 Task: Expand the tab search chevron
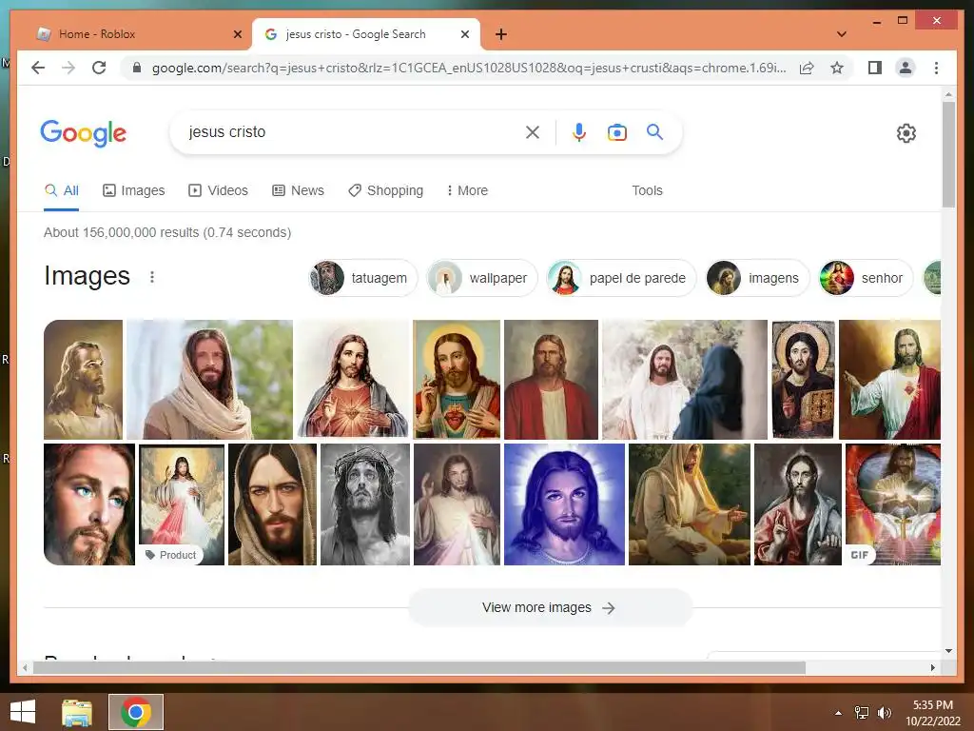tap(841, 34)
